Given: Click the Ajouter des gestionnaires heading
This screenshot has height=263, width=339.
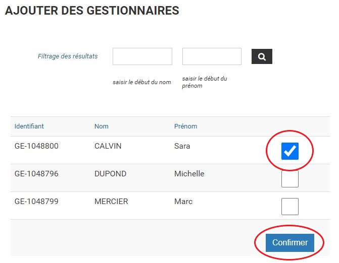Looking at the screenshot, I should pos(92,11).
